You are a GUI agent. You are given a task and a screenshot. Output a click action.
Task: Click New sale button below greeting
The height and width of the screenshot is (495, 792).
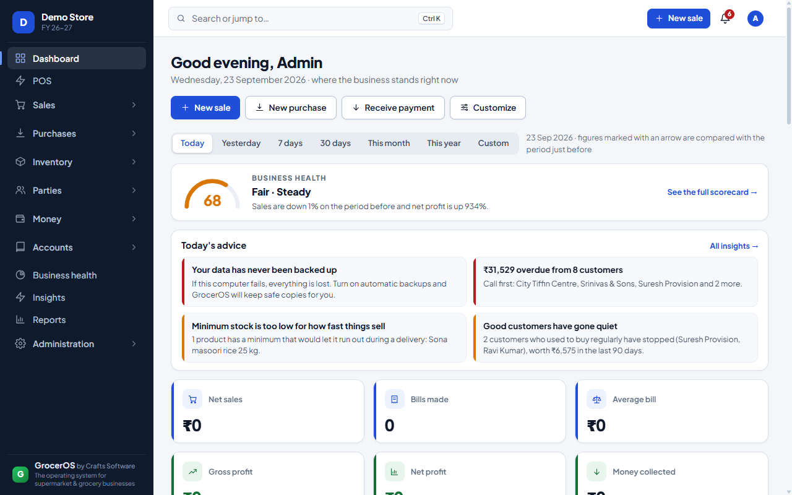click(205, 108)
